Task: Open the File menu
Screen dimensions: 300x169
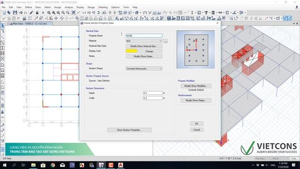Action: (x=3, y=8)
